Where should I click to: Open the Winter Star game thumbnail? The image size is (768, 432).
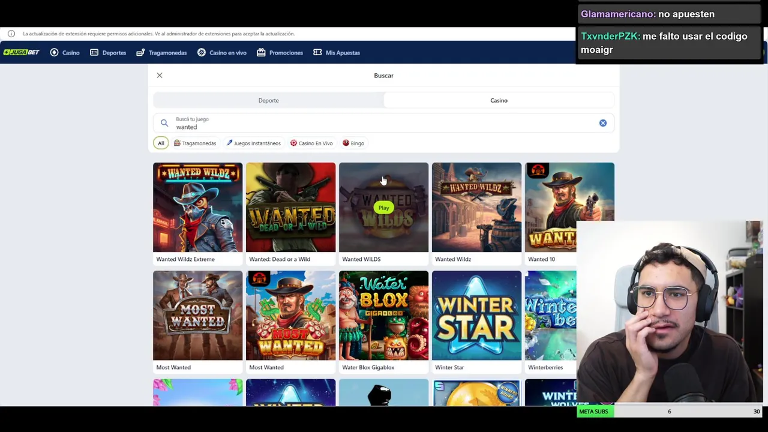coord(476,315)
